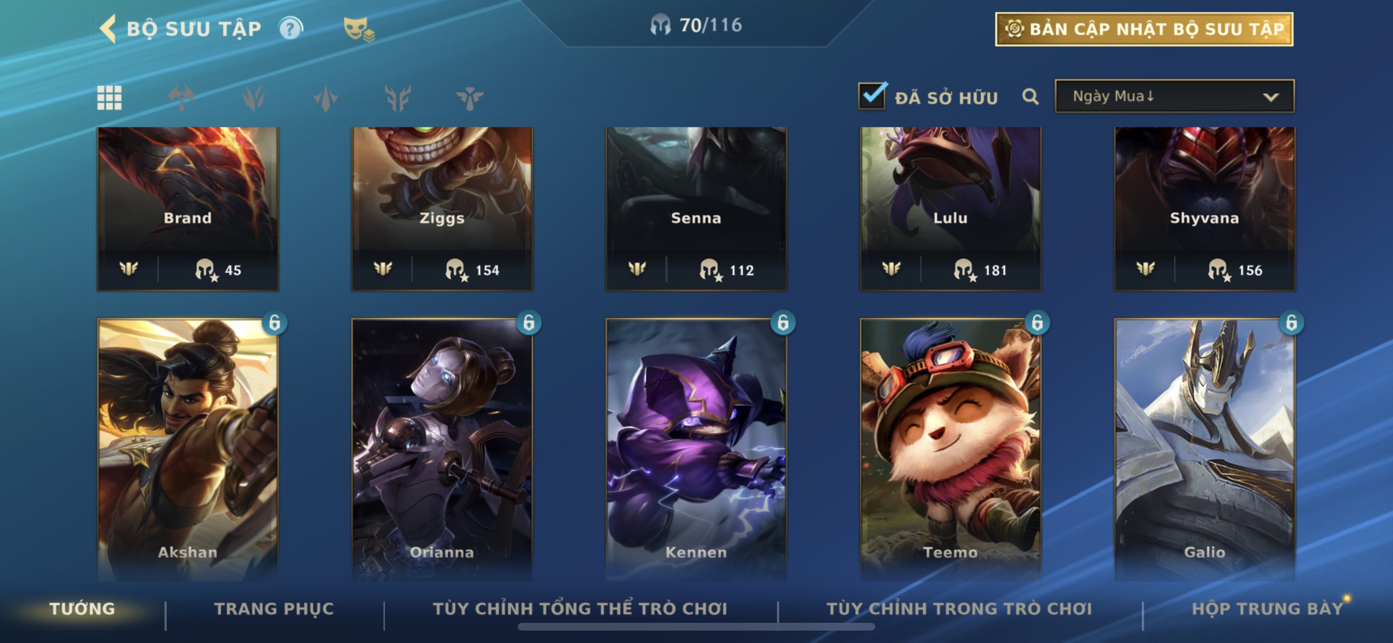
Task: Select the Tướng tab
Action: pos(82,609)
